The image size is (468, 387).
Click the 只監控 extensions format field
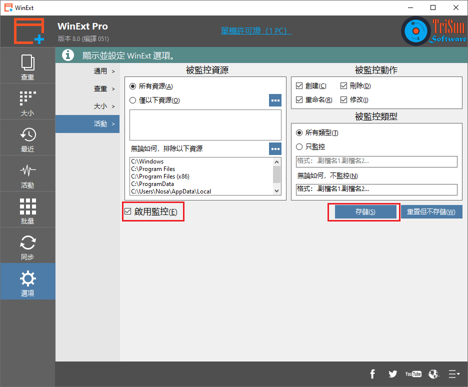click(x=376, y=161)
